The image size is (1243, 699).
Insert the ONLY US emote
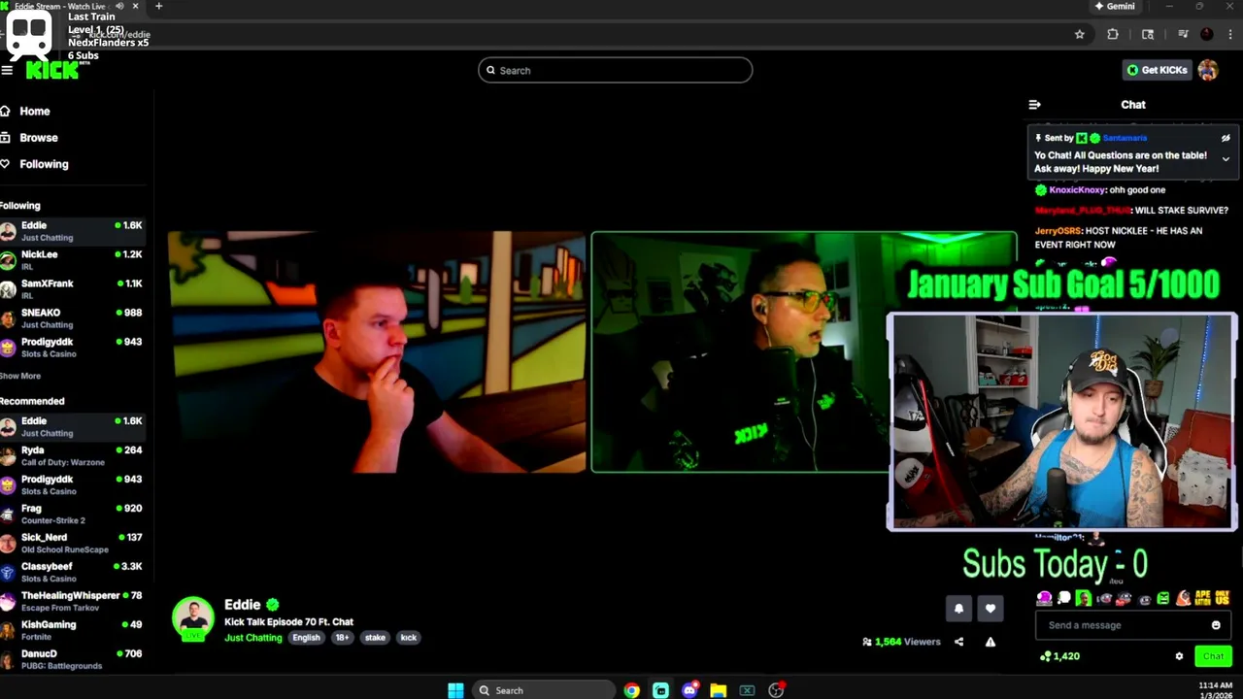[1223, 598]
